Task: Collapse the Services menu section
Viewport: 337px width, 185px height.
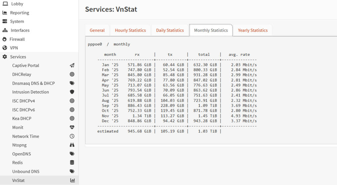Action: 18,57
